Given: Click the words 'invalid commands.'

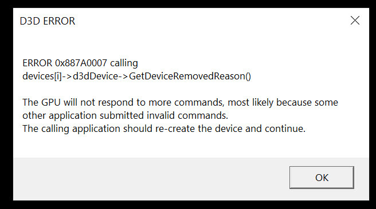Looking at the screenshot, I should tap(187, 115).
